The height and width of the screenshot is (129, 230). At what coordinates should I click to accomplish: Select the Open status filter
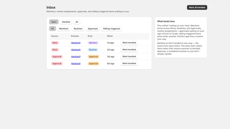tap(54, 22)
